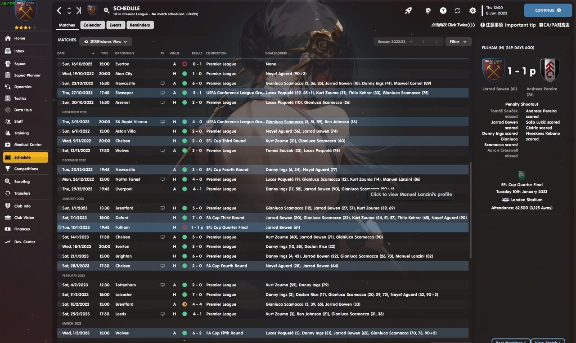Open Inbox in the sidebar
Screen dimensions: 576x343
25,51
